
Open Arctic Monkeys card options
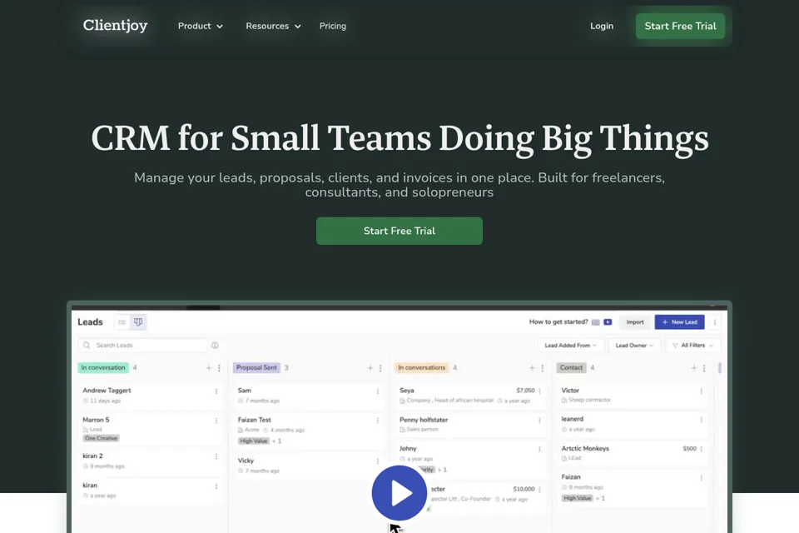pyautogui.click(x=702, y=449)
